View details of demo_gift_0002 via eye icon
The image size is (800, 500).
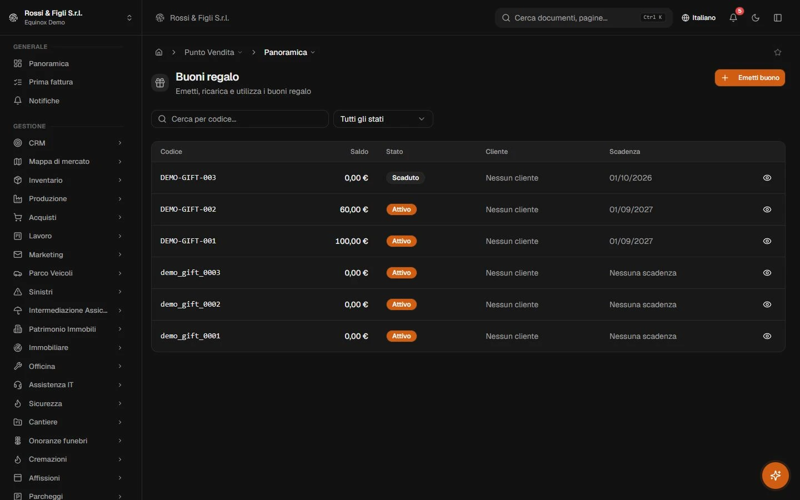(x=767, y=304)
